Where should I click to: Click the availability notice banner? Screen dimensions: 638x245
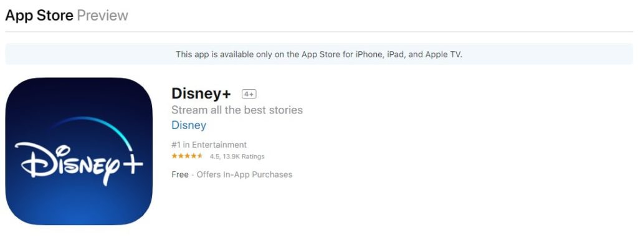point(319,54)
